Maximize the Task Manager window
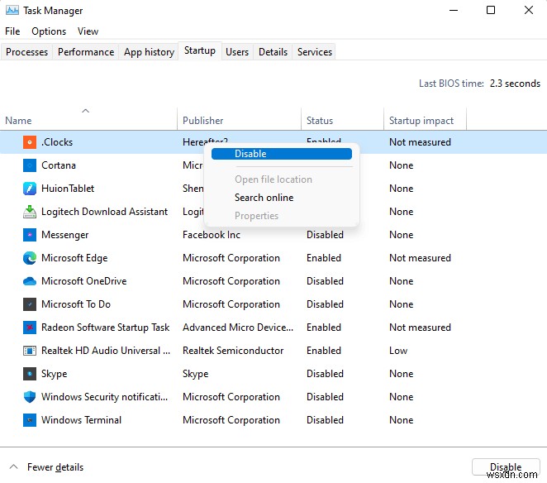This screenshot has height=483, width=547. coord(491,10)
